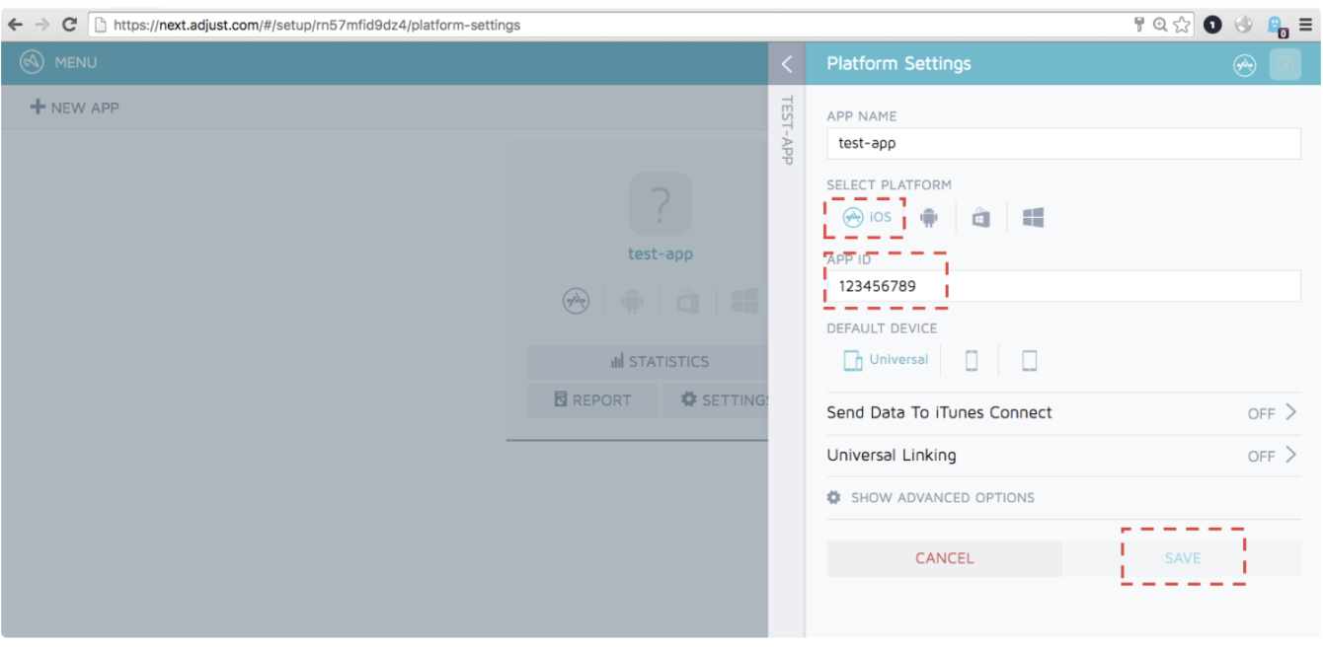This screenshot has height=647, width=1323.
Task: Add a new app
Action: pos(75,108)
